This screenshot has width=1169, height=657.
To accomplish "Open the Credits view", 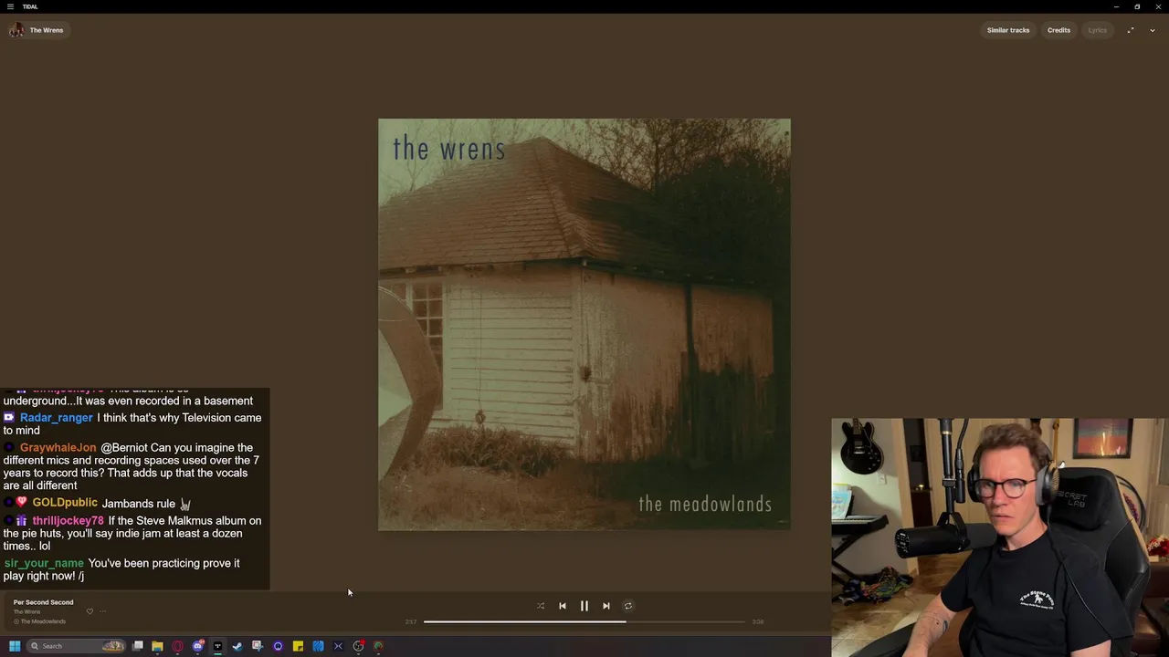I will coord(1058,30).
